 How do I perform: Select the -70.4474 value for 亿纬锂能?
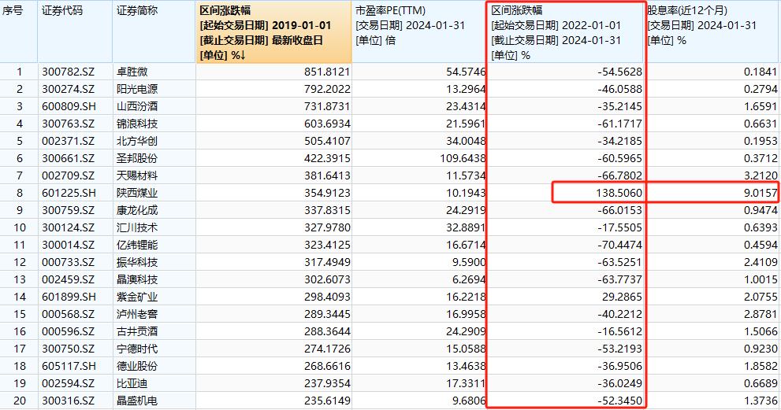[x=619, y=245]
